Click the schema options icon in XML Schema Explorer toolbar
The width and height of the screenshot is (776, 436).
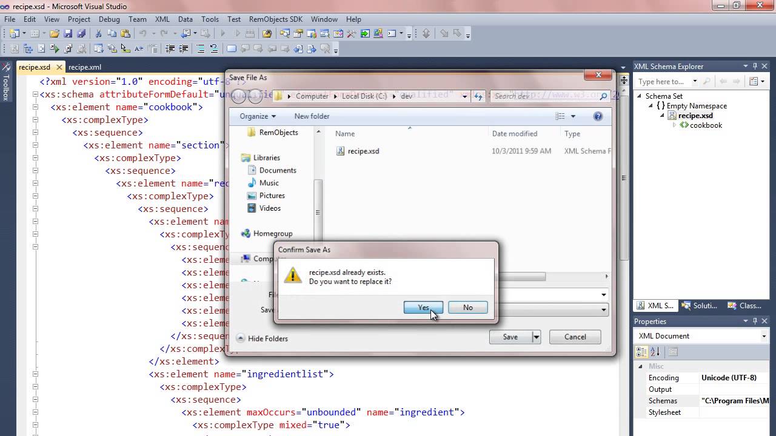pyautogui.click(x=754, y=81)
